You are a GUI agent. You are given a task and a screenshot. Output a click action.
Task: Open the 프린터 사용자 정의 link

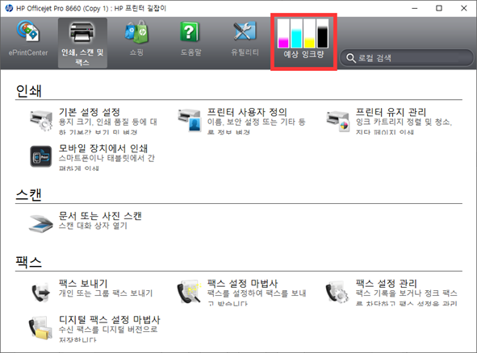(x=247, y=112)
